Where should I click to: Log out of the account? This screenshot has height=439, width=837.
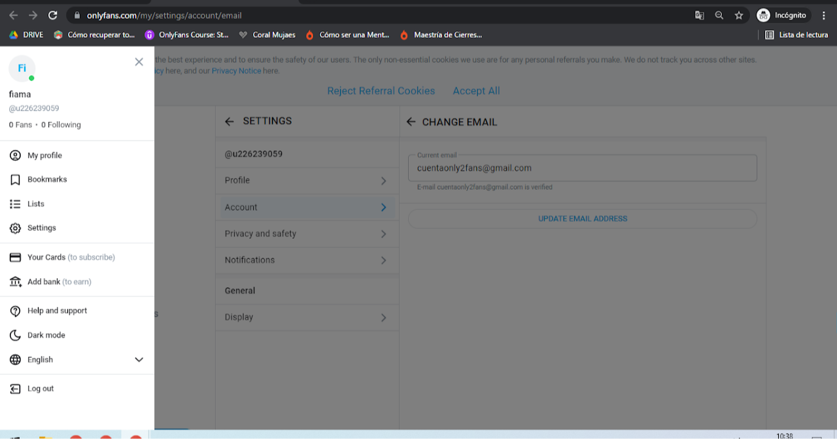coord(41,389)
